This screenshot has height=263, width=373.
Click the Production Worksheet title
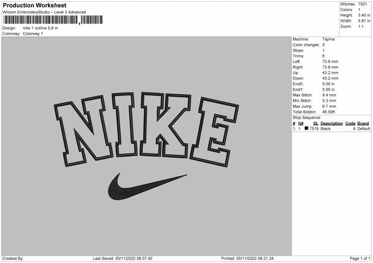(34, 6)
